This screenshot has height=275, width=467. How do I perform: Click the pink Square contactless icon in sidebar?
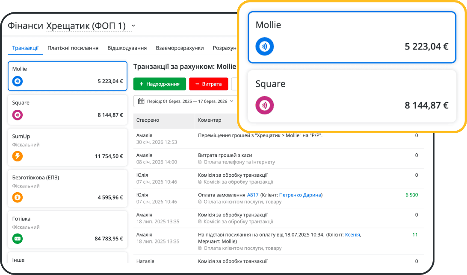18,115
